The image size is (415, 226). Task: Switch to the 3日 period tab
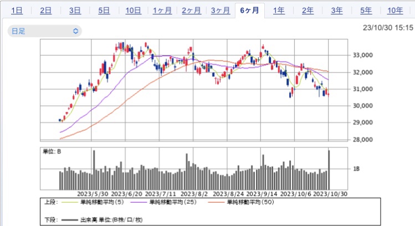point(75,11)
